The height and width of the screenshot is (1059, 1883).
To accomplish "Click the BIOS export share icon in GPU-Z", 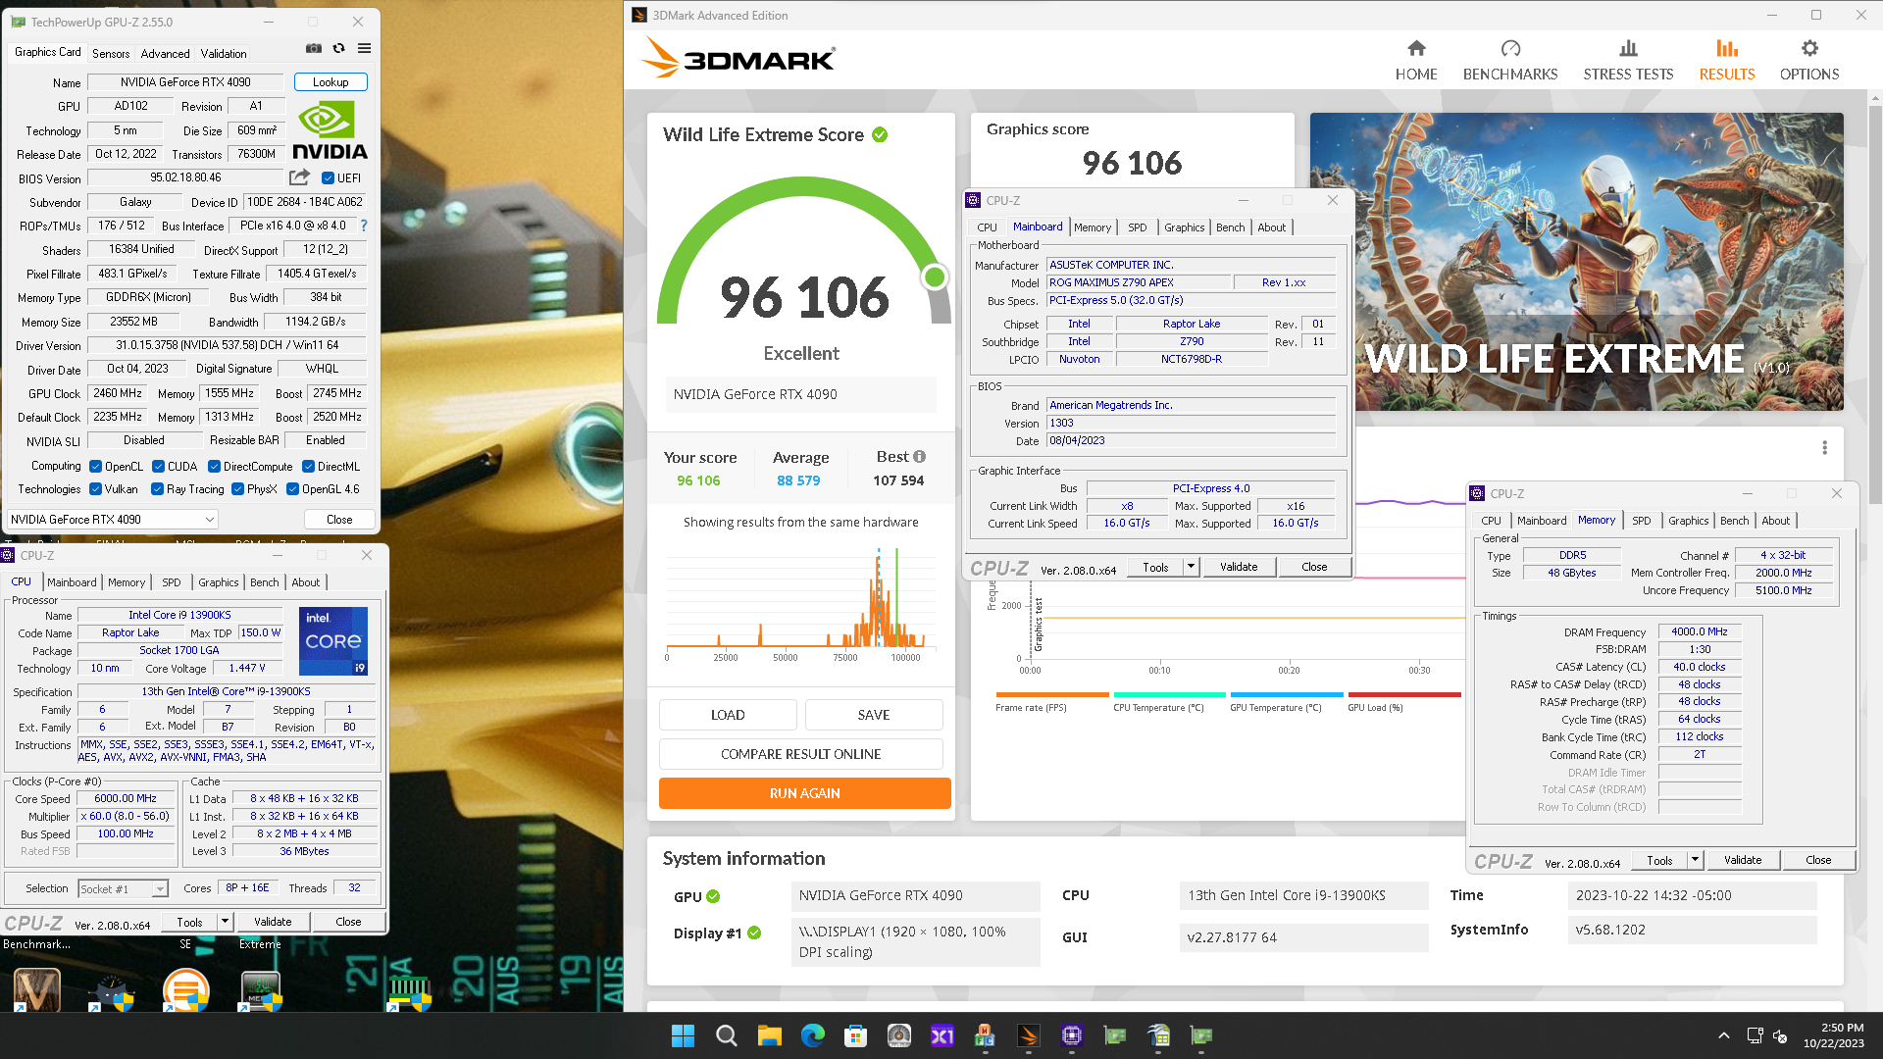I will click(299, 177).
